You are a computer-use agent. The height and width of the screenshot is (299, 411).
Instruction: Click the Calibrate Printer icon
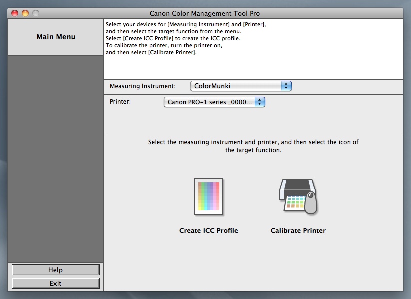[x=298, y=197]
